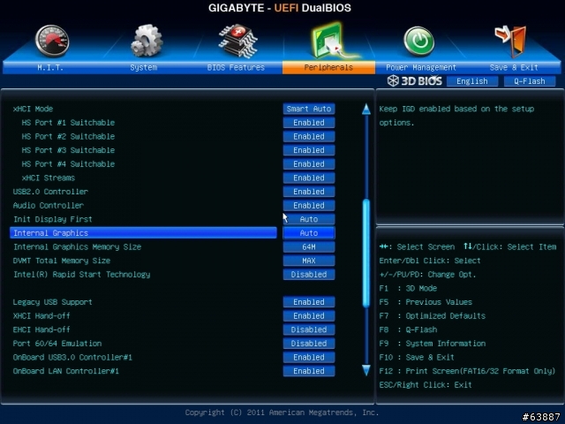
Task: Select Internal Graphics Memory Size label
Action: click(x=77, y=247)
